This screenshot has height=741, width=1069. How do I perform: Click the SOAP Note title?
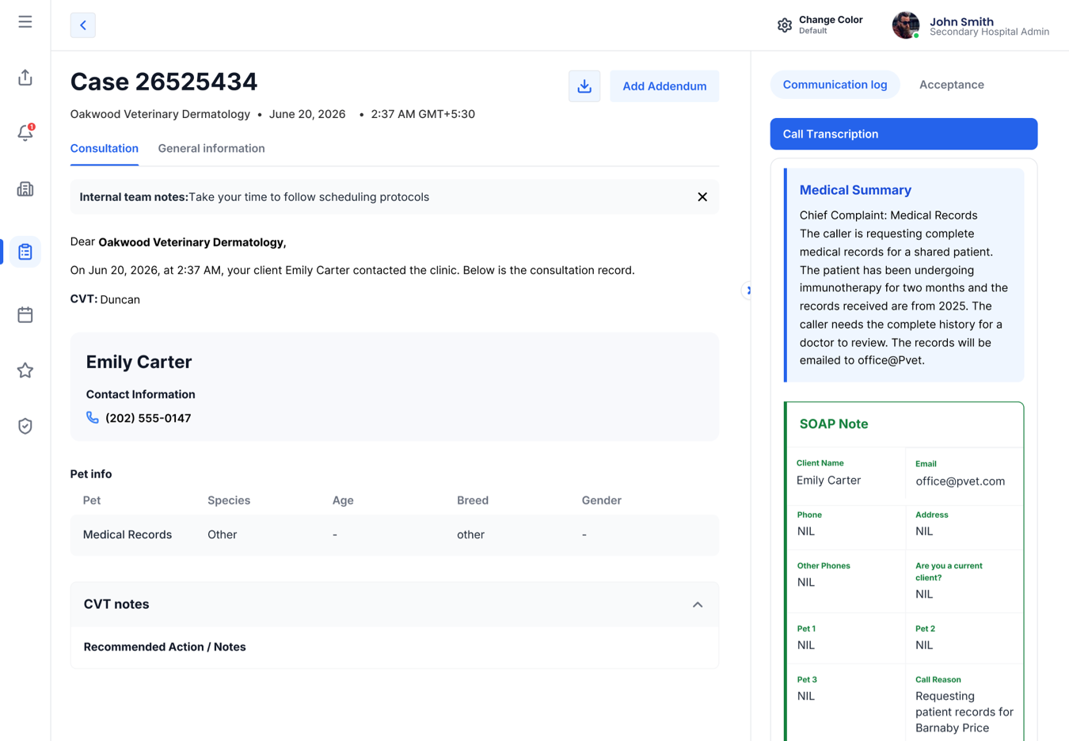(834, 424)
